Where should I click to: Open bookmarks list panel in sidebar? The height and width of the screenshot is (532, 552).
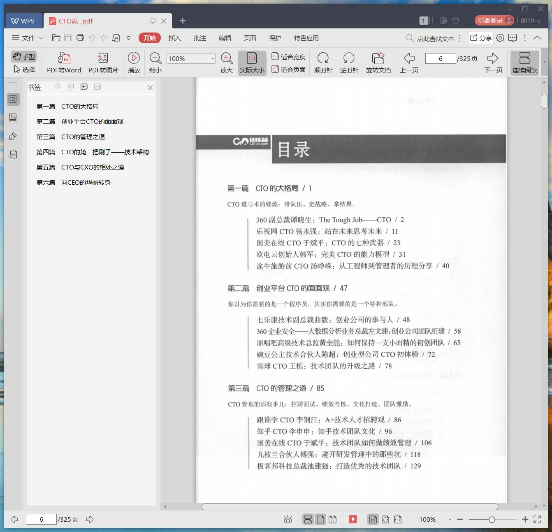click(x=13, y=99)
